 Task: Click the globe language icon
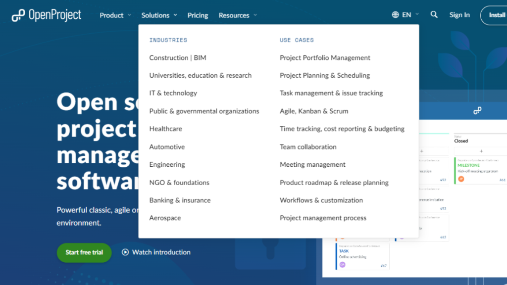tap(395, 15)
